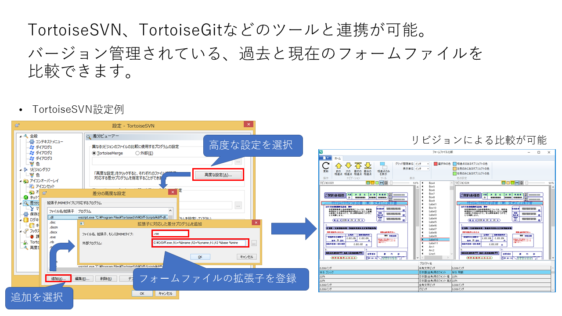The height and width of the screenshot is (316, 562).
Task: Click fit-page icon in リビジョン223 pane
Action: coord(386,183)
